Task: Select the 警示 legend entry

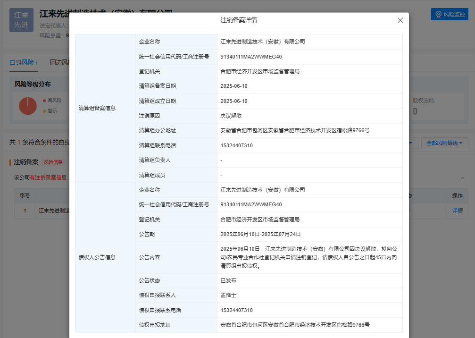Action: 50,111
